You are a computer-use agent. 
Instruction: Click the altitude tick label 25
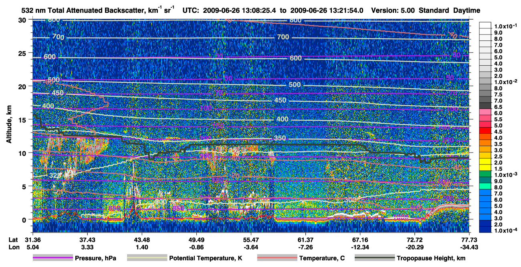(23, 53)
